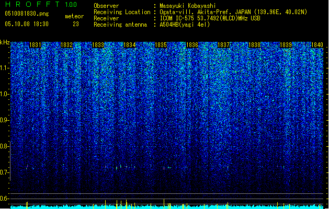Viewport: 329px width, 209px height.
Task: Click the 1835 time marker
Action: click(x=161, y=45)
